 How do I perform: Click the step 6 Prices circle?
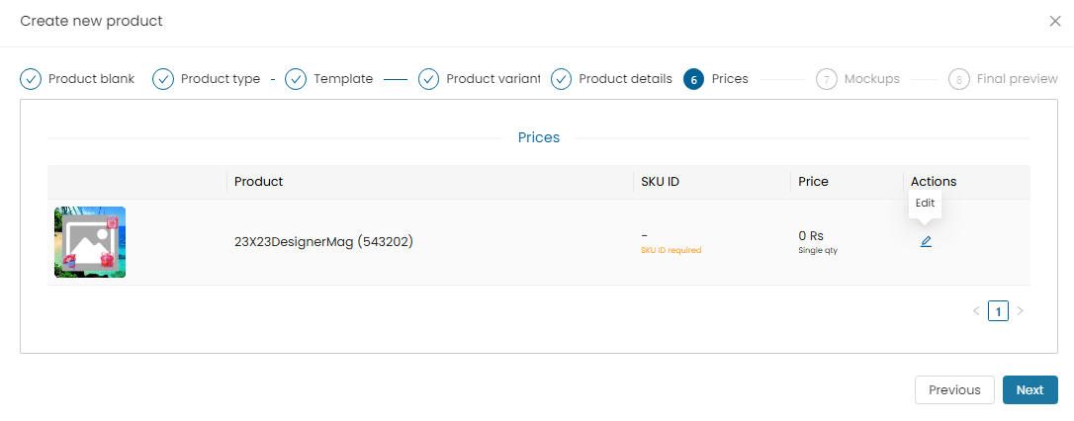point(694,79)
